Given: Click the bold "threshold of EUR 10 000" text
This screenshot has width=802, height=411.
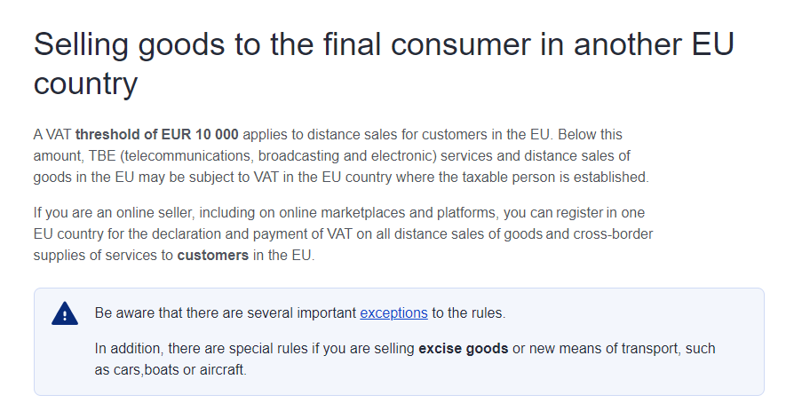Looking at the screenshot, I should coord(157,135).
